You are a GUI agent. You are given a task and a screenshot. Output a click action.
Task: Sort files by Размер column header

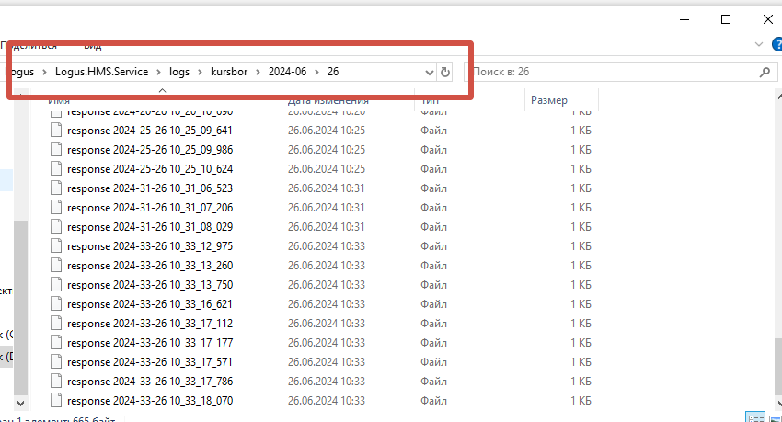coord(549,100)
